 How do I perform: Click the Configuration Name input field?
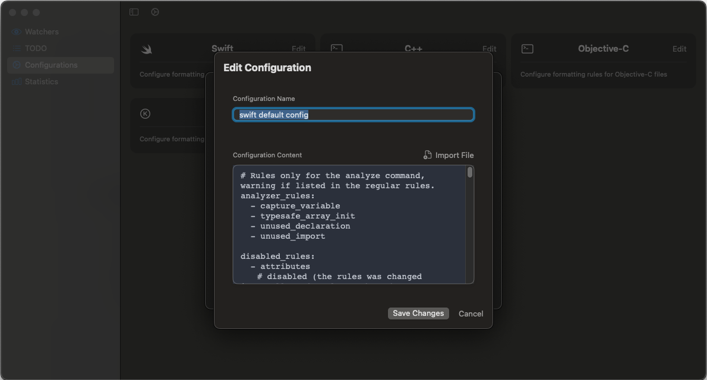pos(353,114)
